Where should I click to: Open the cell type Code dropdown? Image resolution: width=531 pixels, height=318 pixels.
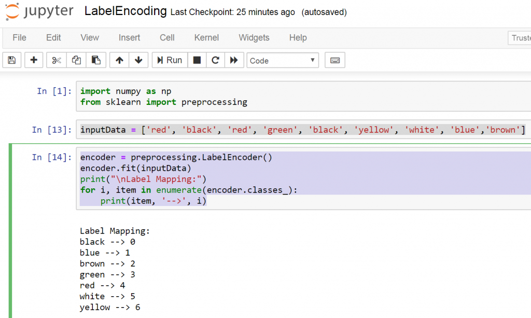283,60
